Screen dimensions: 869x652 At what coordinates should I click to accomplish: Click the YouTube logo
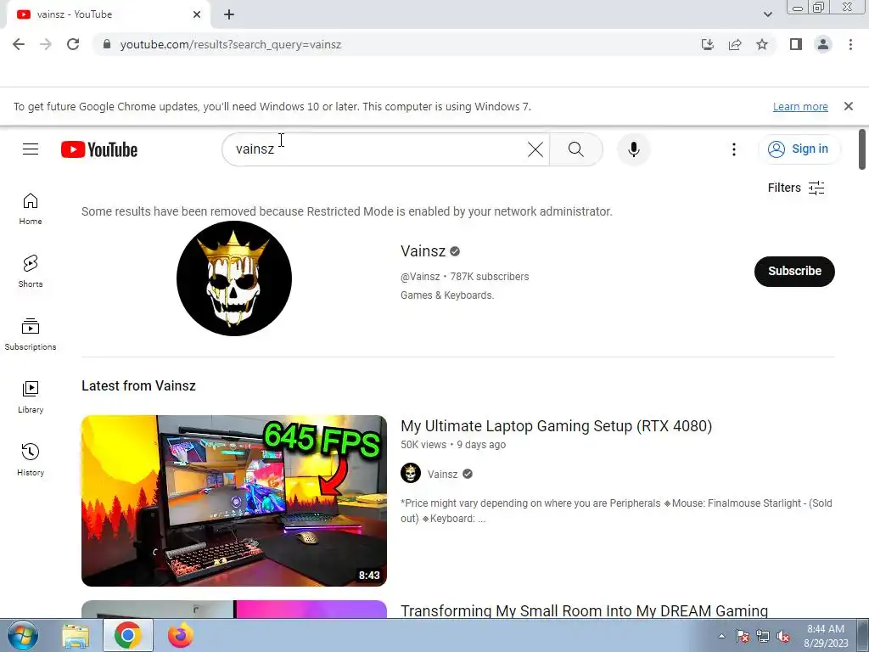pyautogui.click(x=99, y=149)
